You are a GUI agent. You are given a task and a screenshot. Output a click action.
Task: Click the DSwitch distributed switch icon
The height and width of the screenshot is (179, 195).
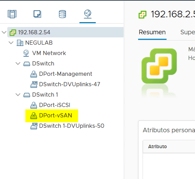[27, 64]
